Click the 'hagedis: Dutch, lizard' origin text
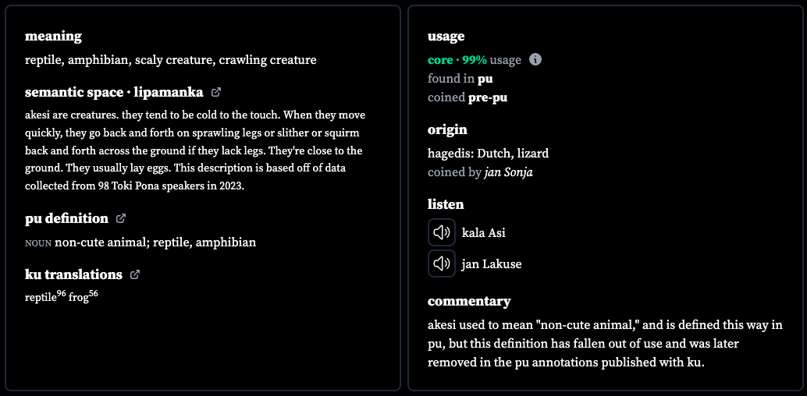 tap(489, 154)
